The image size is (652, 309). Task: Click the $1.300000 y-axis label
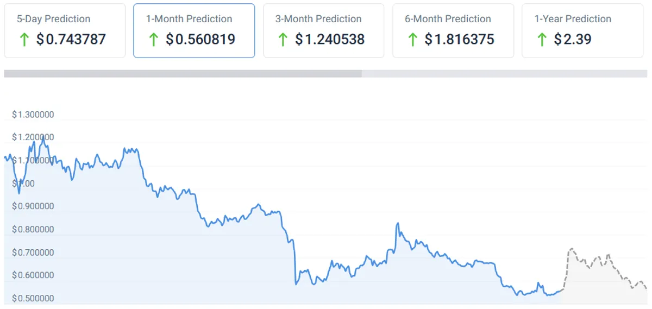click(33, 115)
